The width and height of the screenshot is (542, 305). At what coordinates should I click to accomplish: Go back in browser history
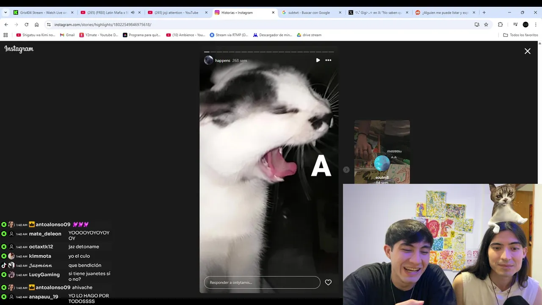(x=6, y=25)
